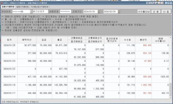This screenshot has height=104, width=173.
Task: Expand the account number dropdown
Action: pos(31,11)
